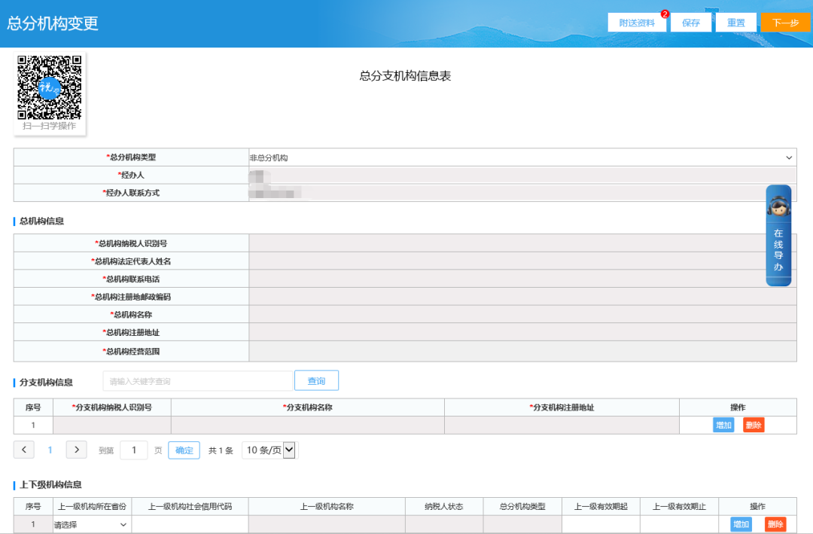The image size is (813, 534).
Task: Click the 总机构经营范围 field
Action: pyautogui.click(x=522, y=351)
